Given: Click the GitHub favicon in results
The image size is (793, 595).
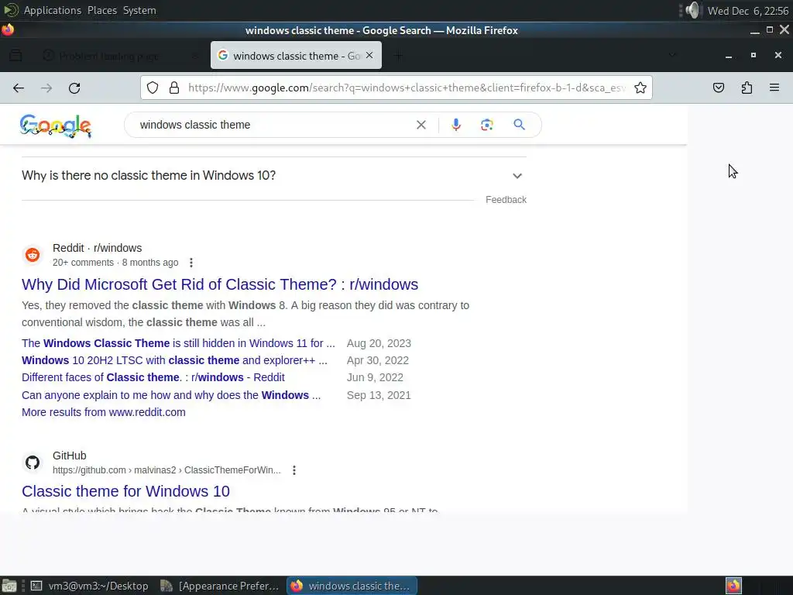Looking at the screenshot, I should coord(33,462).
